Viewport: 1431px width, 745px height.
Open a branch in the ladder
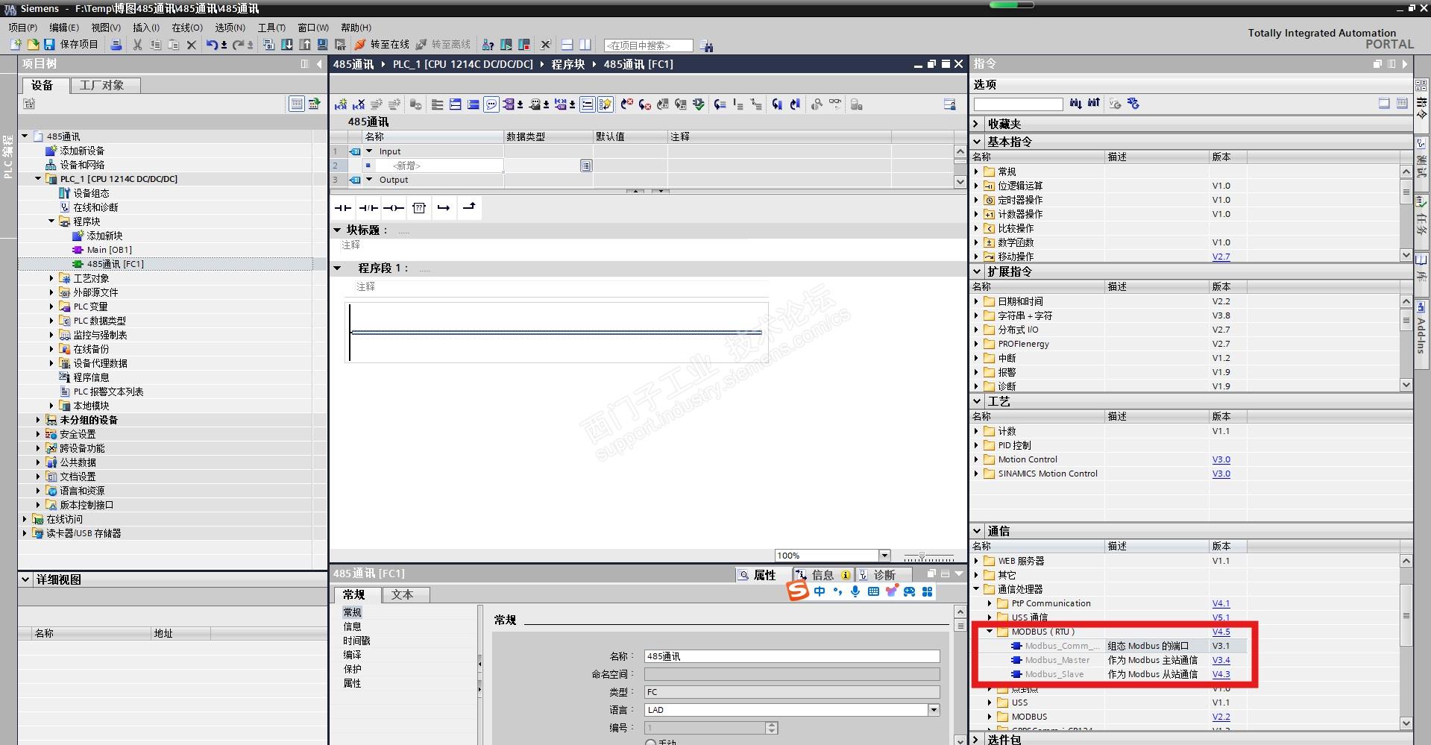pos(444,208)
